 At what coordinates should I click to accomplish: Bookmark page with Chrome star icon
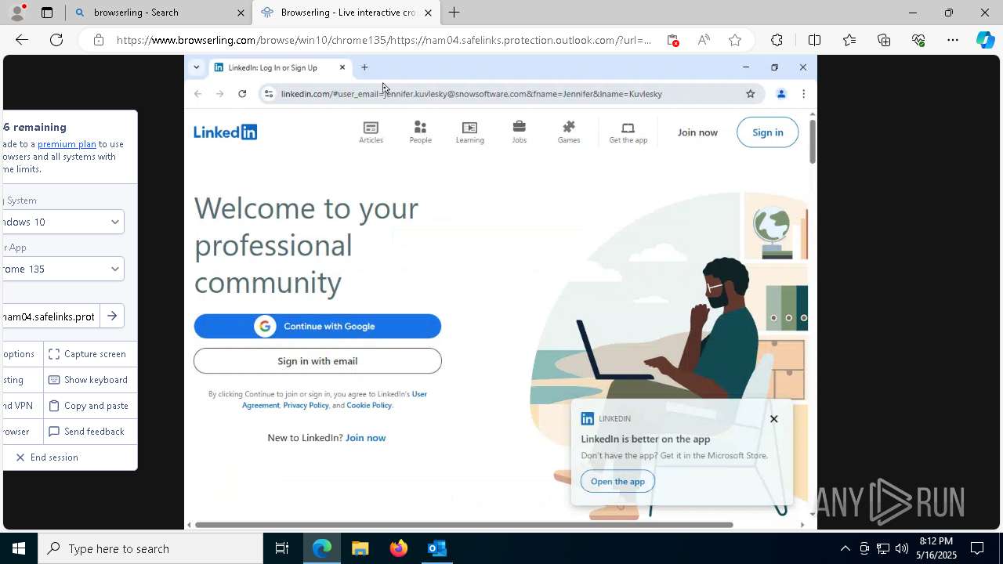(x=750, y=94)
